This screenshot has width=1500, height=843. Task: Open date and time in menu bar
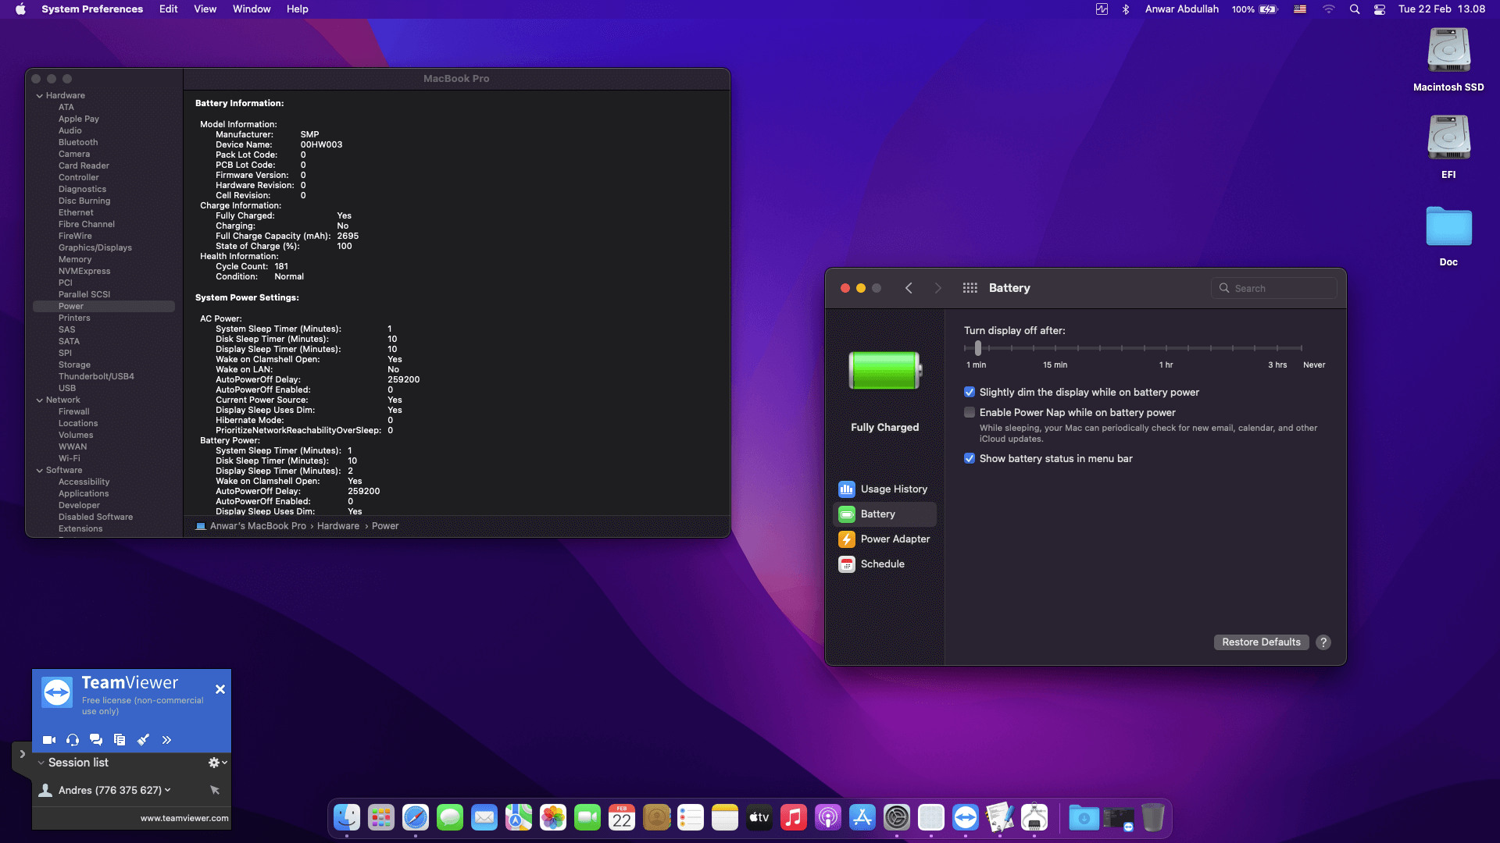point(1441,9)
